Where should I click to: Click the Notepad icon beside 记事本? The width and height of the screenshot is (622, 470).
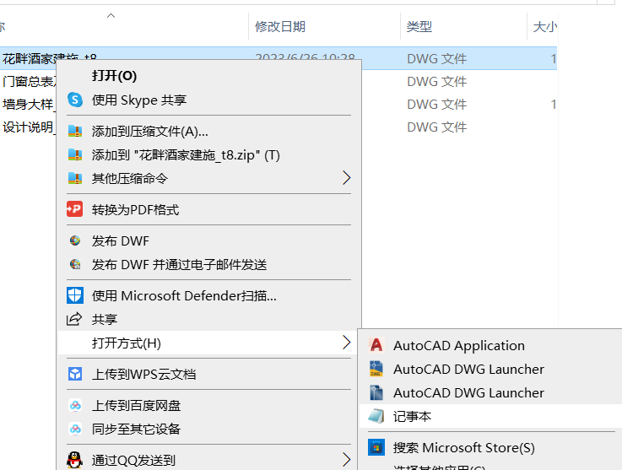click(x=376, y=416)
